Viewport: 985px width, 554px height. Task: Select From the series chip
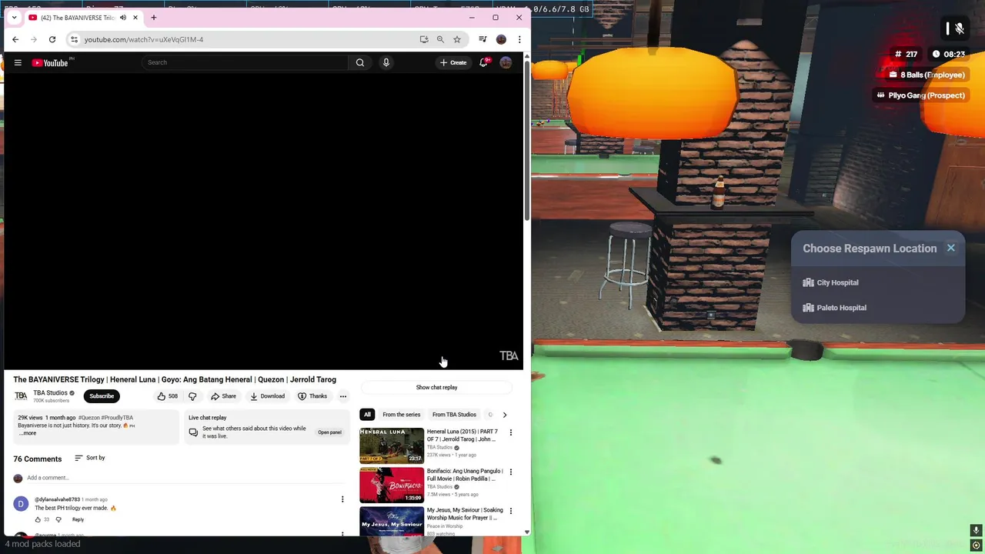point(402,415)
